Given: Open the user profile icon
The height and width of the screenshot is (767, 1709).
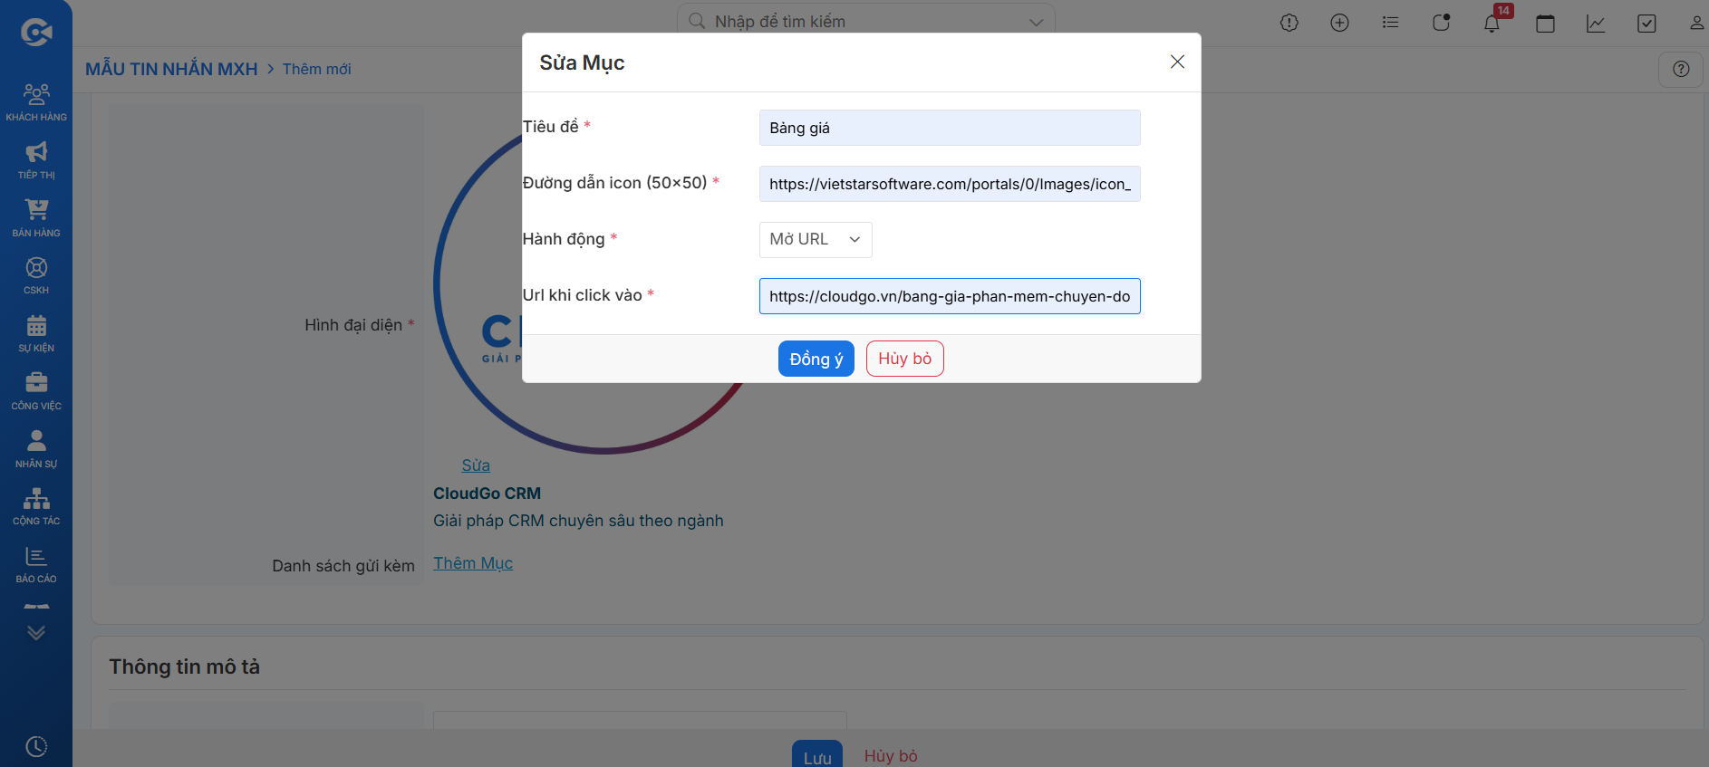Looking at the screenshot, I should pos(1696,23).
